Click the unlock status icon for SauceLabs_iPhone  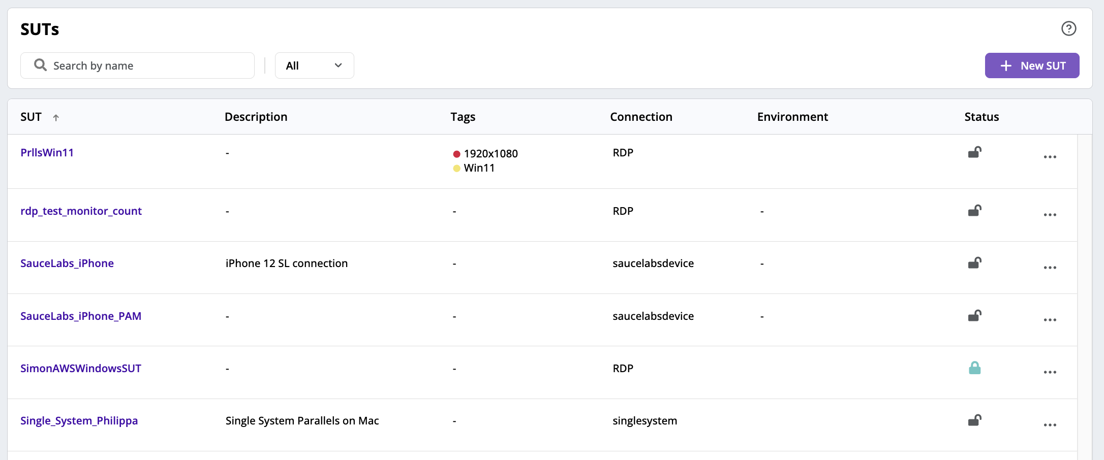(x=974, y=263)
